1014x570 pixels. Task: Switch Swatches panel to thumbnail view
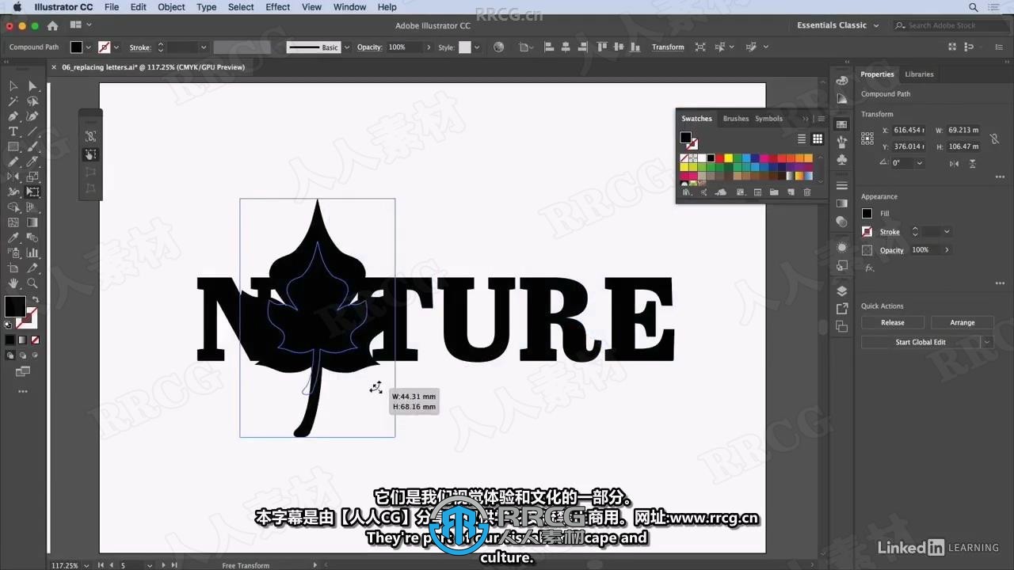point(818,139)
